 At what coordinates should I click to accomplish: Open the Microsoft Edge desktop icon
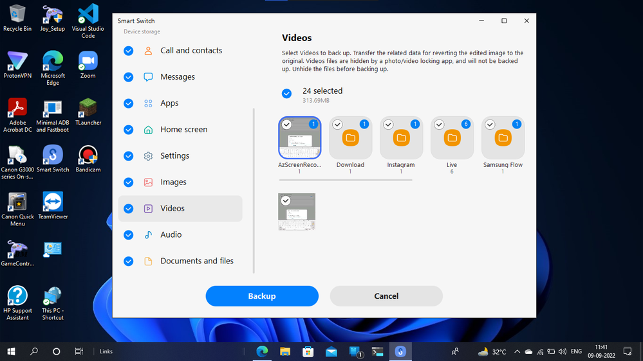53,68
